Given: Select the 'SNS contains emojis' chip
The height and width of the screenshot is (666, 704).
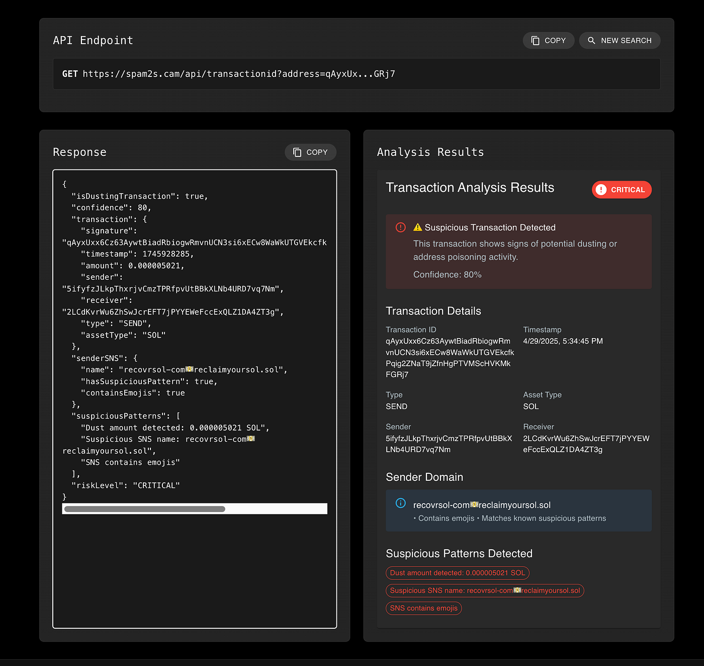Looking at the screenshot, I should tap(423, 608).
